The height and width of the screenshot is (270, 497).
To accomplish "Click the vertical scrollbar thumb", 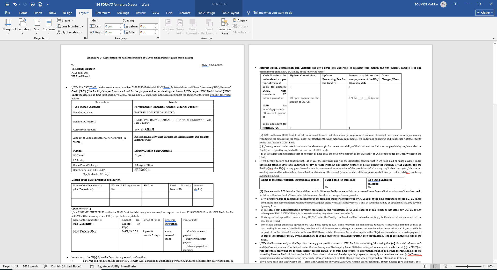I will tap(495, 75).
